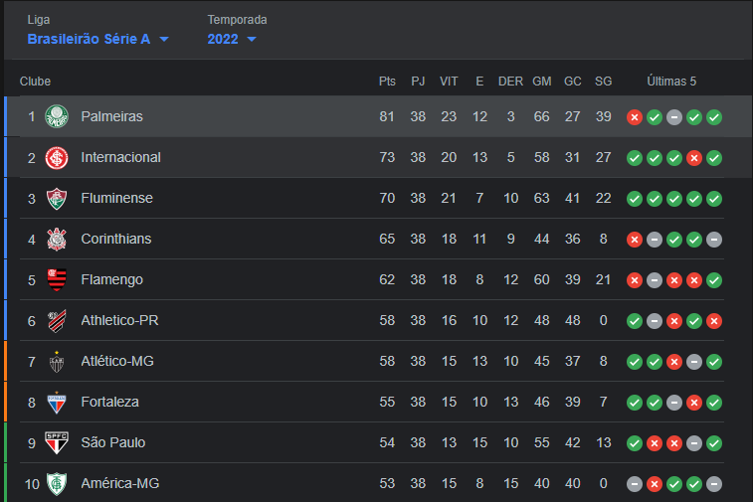The image size is (753, 502).
Task: Click the Palmeiras club crest icon
Action: point(57,116)
